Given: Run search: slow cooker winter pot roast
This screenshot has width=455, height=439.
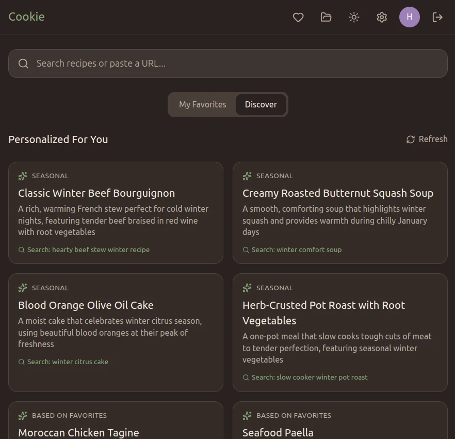Looking at the screenshot, I should tap(305, 377).
